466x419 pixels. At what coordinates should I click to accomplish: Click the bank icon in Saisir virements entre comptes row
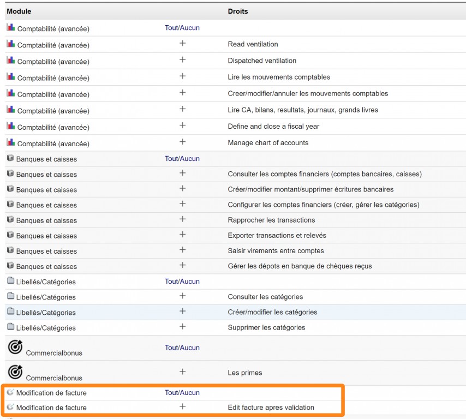click(10, 250)
